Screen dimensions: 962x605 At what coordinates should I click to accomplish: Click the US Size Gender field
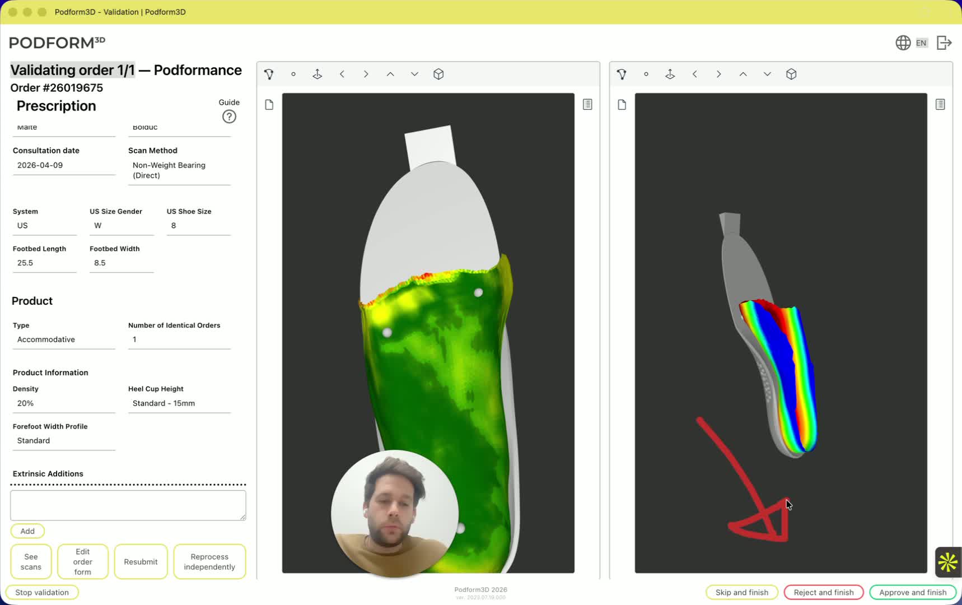coord(122,226)
